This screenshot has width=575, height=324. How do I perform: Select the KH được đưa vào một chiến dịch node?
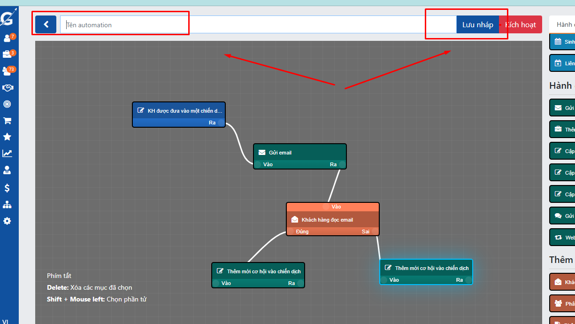click(x=178, y=111)
